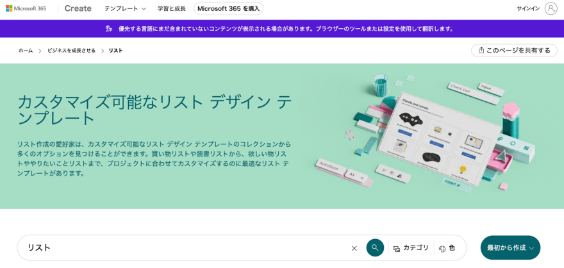Image resolution: width=564 pixels, height=268 pixels.
Task: Open ビジネスを成長させる breadcrumb link
Action: (x=71, y=51)
